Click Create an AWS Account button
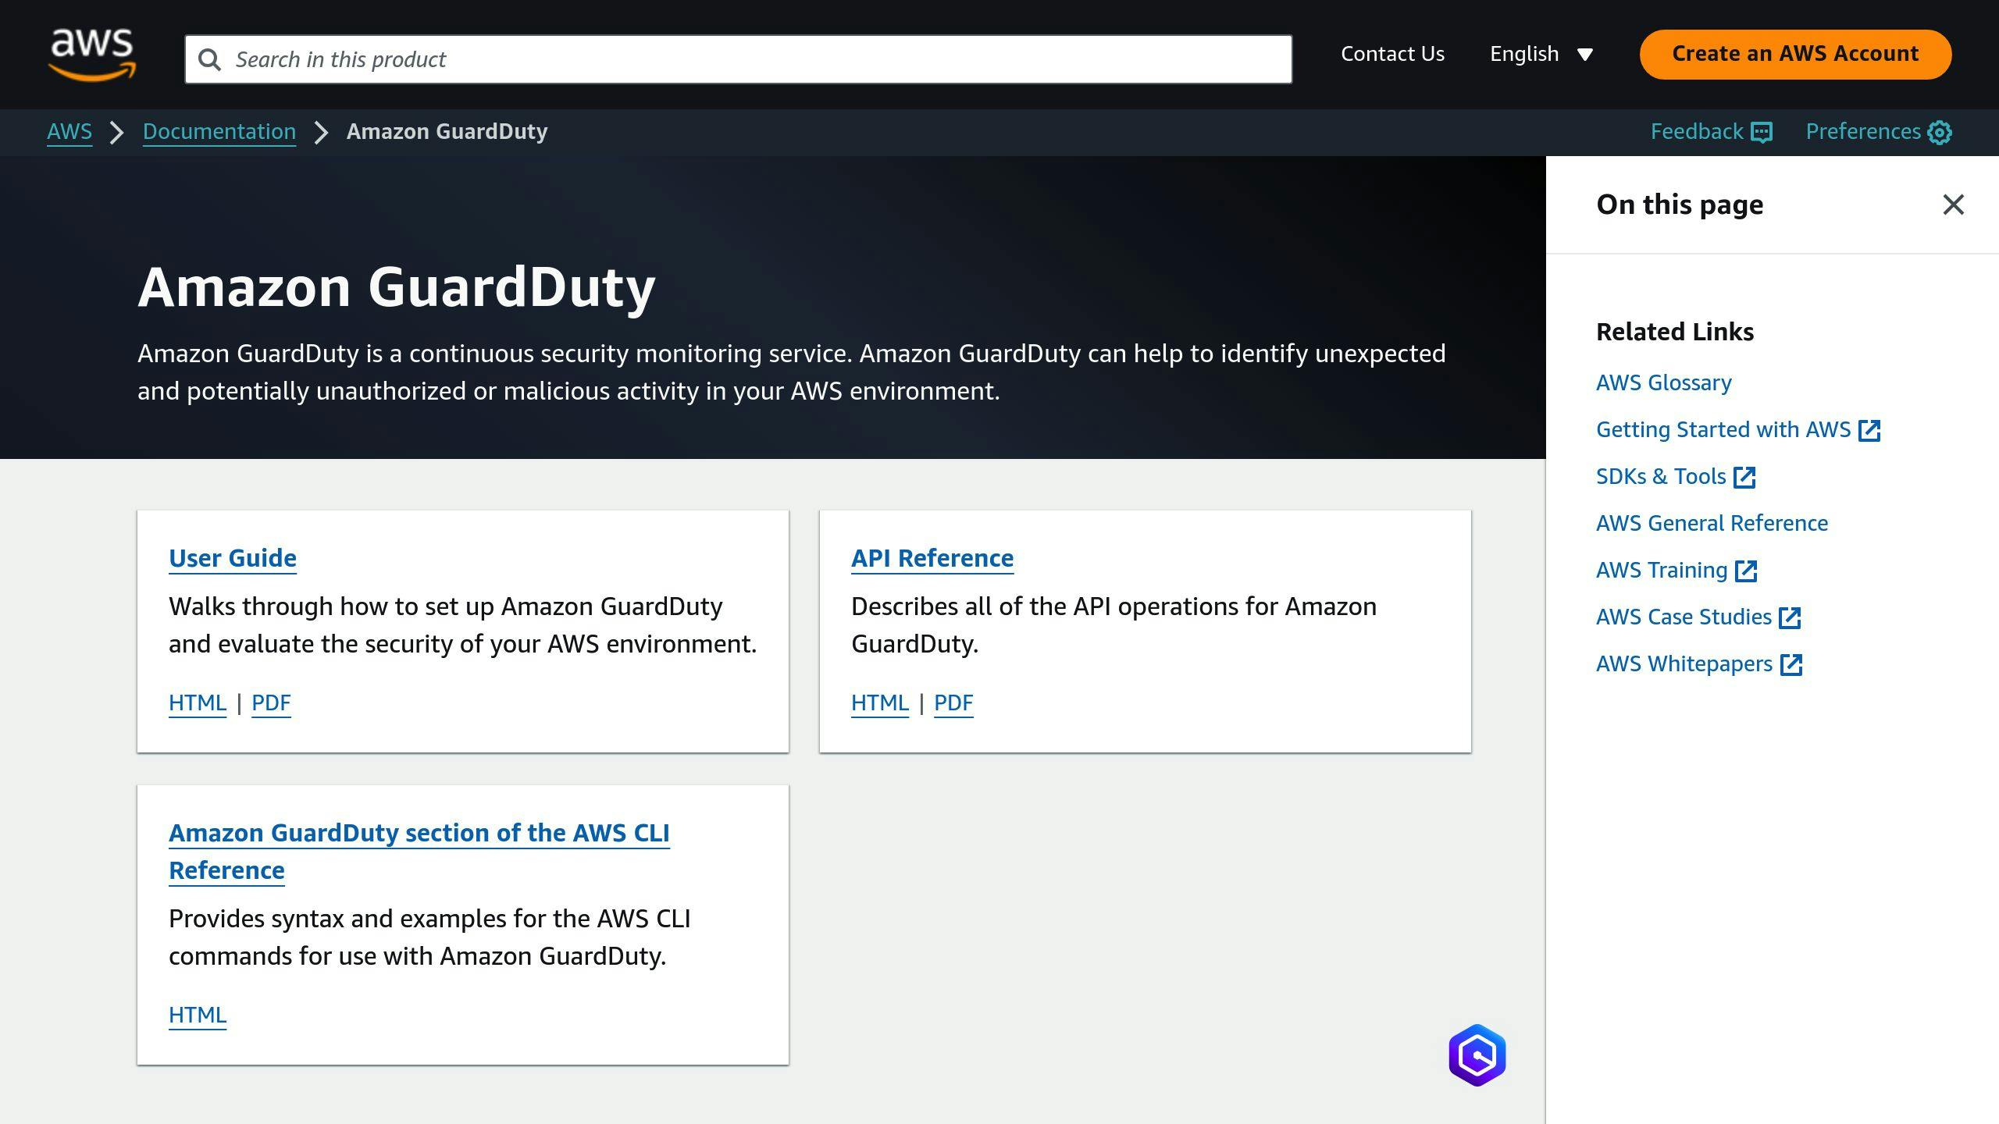 click(x=1795, y=54)
